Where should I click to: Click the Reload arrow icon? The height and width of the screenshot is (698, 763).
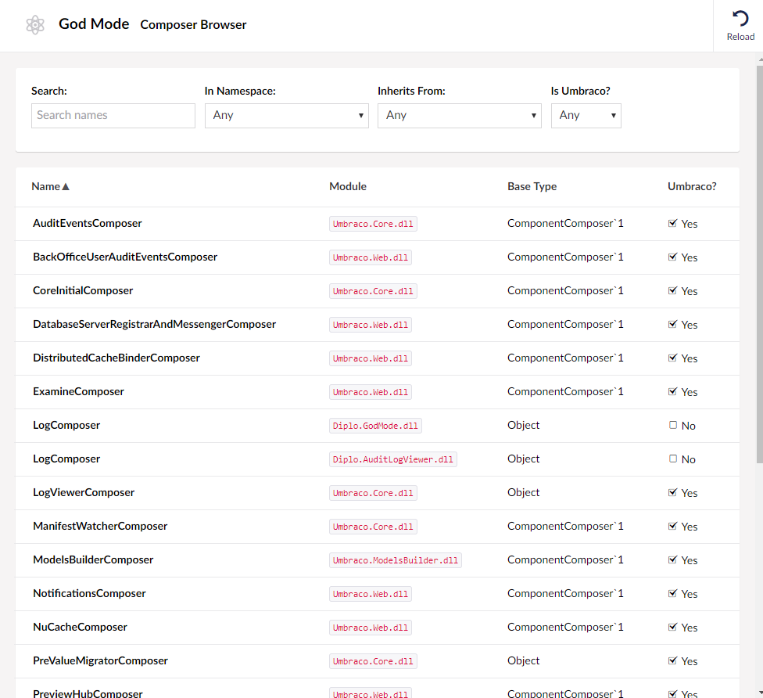(740, 19)
